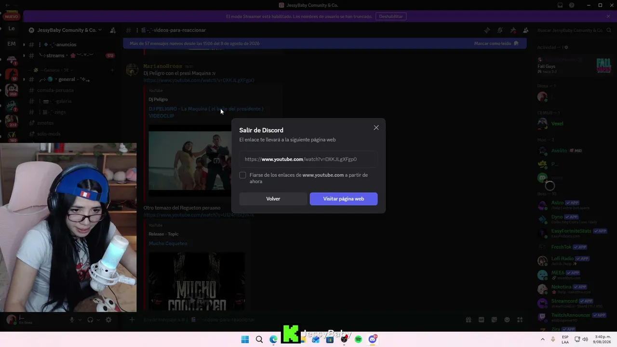Open Dyno bot profile

574,219
